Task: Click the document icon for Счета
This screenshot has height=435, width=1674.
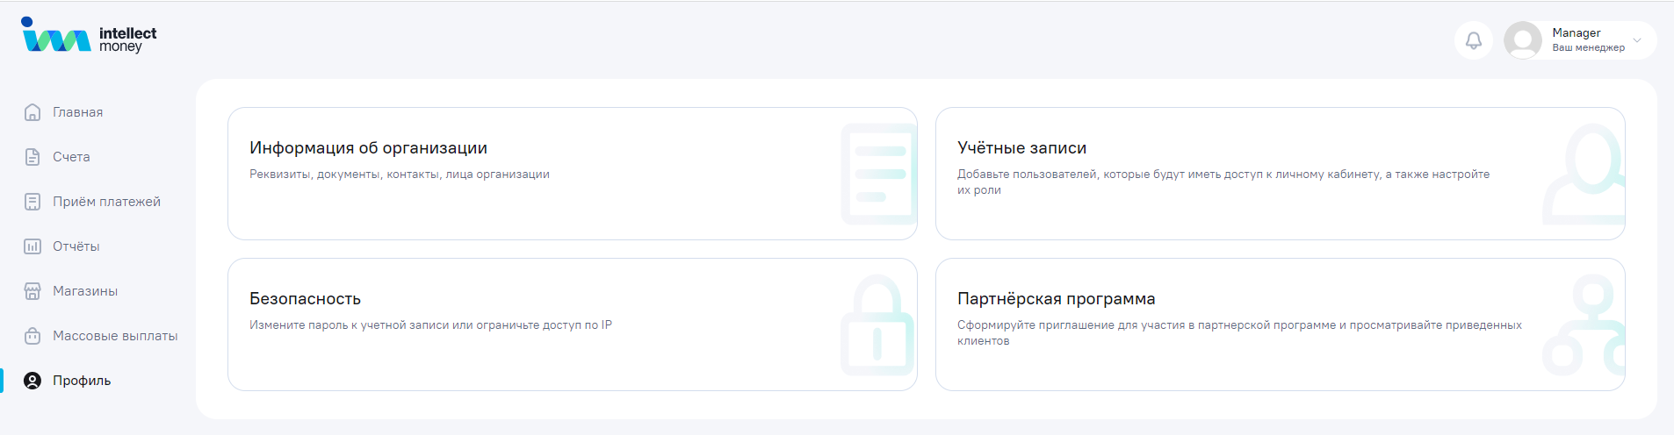Action: coord(32,157)
